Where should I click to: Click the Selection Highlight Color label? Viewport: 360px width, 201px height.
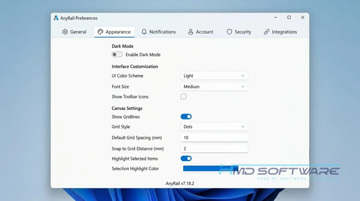135,169
